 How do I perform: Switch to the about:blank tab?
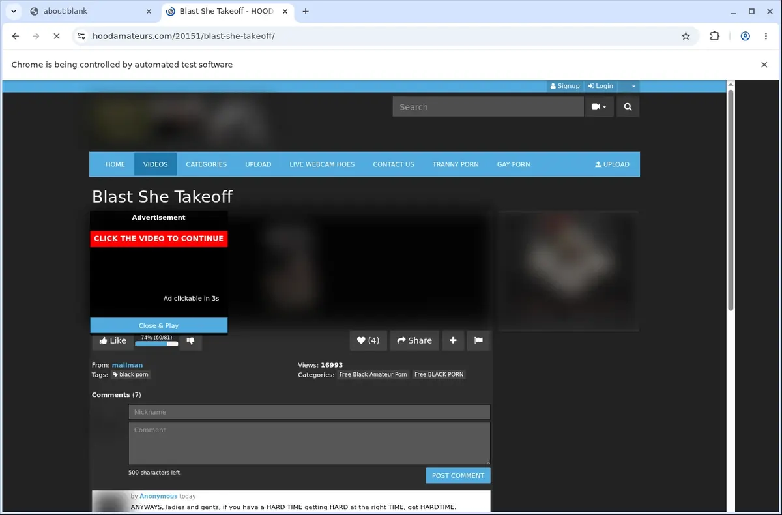[90, 11]
